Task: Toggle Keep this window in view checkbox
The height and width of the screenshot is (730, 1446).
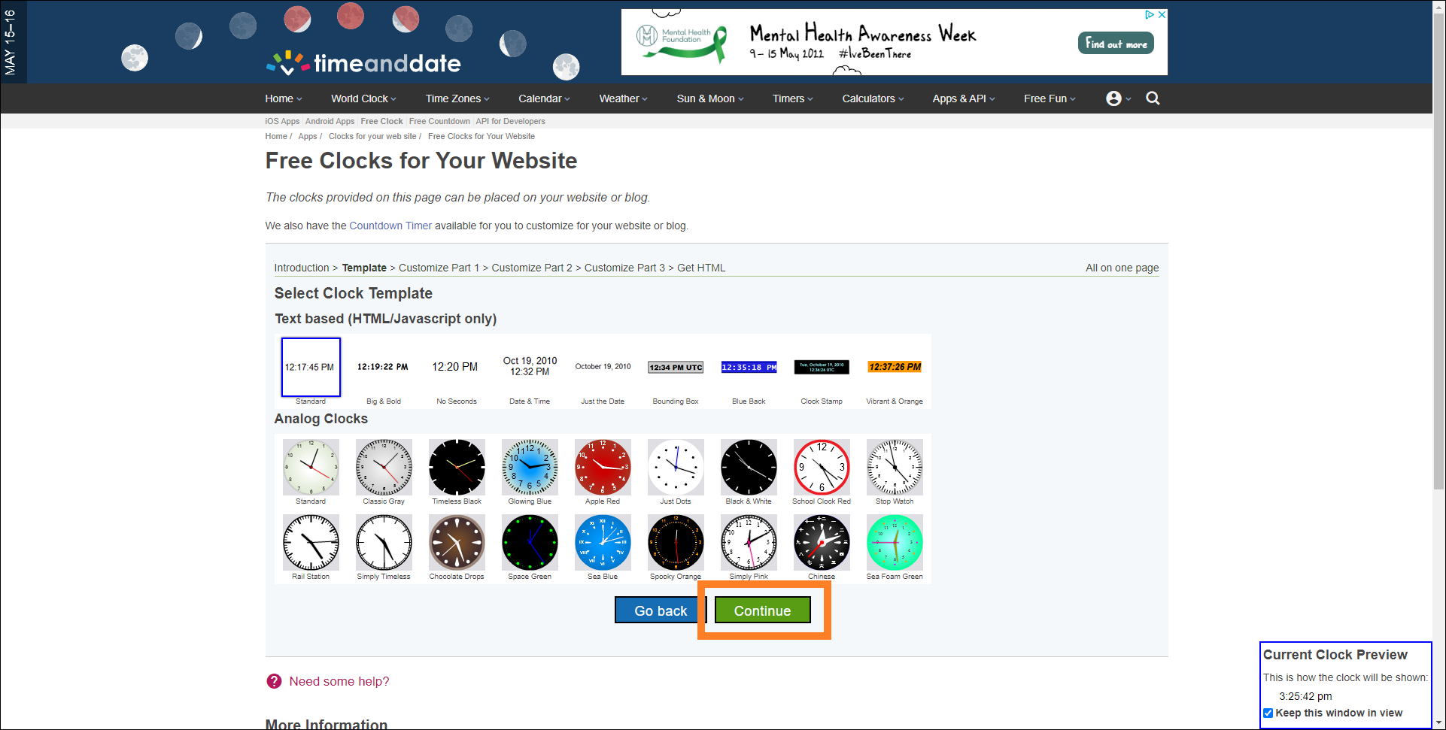Action: [1268, 713]
